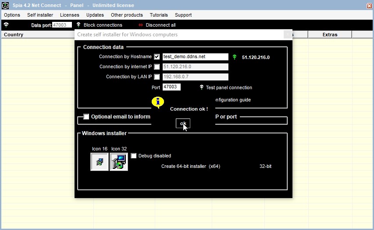This screenshot has height=230, width=374.
Task: Open the Other products menu
Action: click(x=127, y=15)
